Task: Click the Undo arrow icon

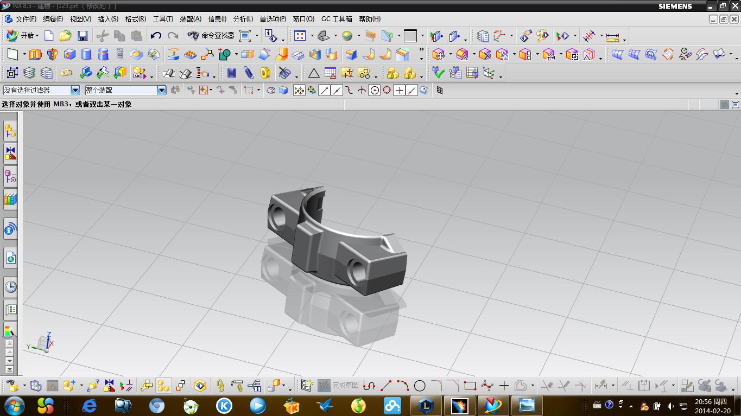Action: coord(156,36)
